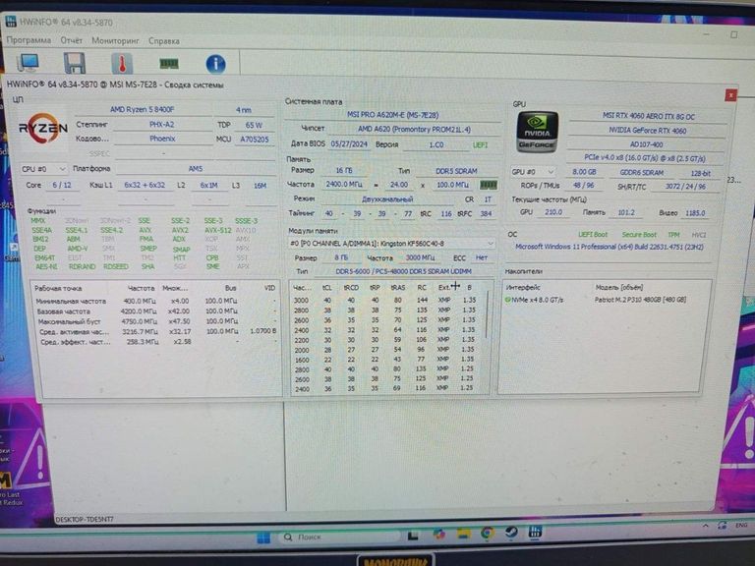Image resolution: width=755 pixels, height=566 pixels.
Task: Click the AMD Ryzen 5 8400F name field
Action: [142, 110]
